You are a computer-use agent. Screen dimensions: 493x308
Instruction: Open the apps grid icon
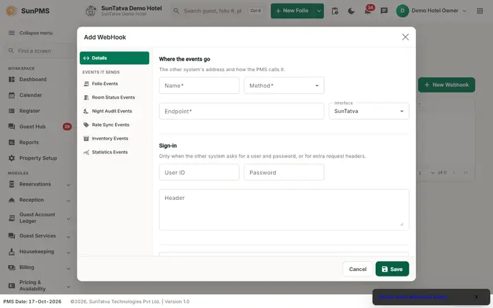click(480, 11)
